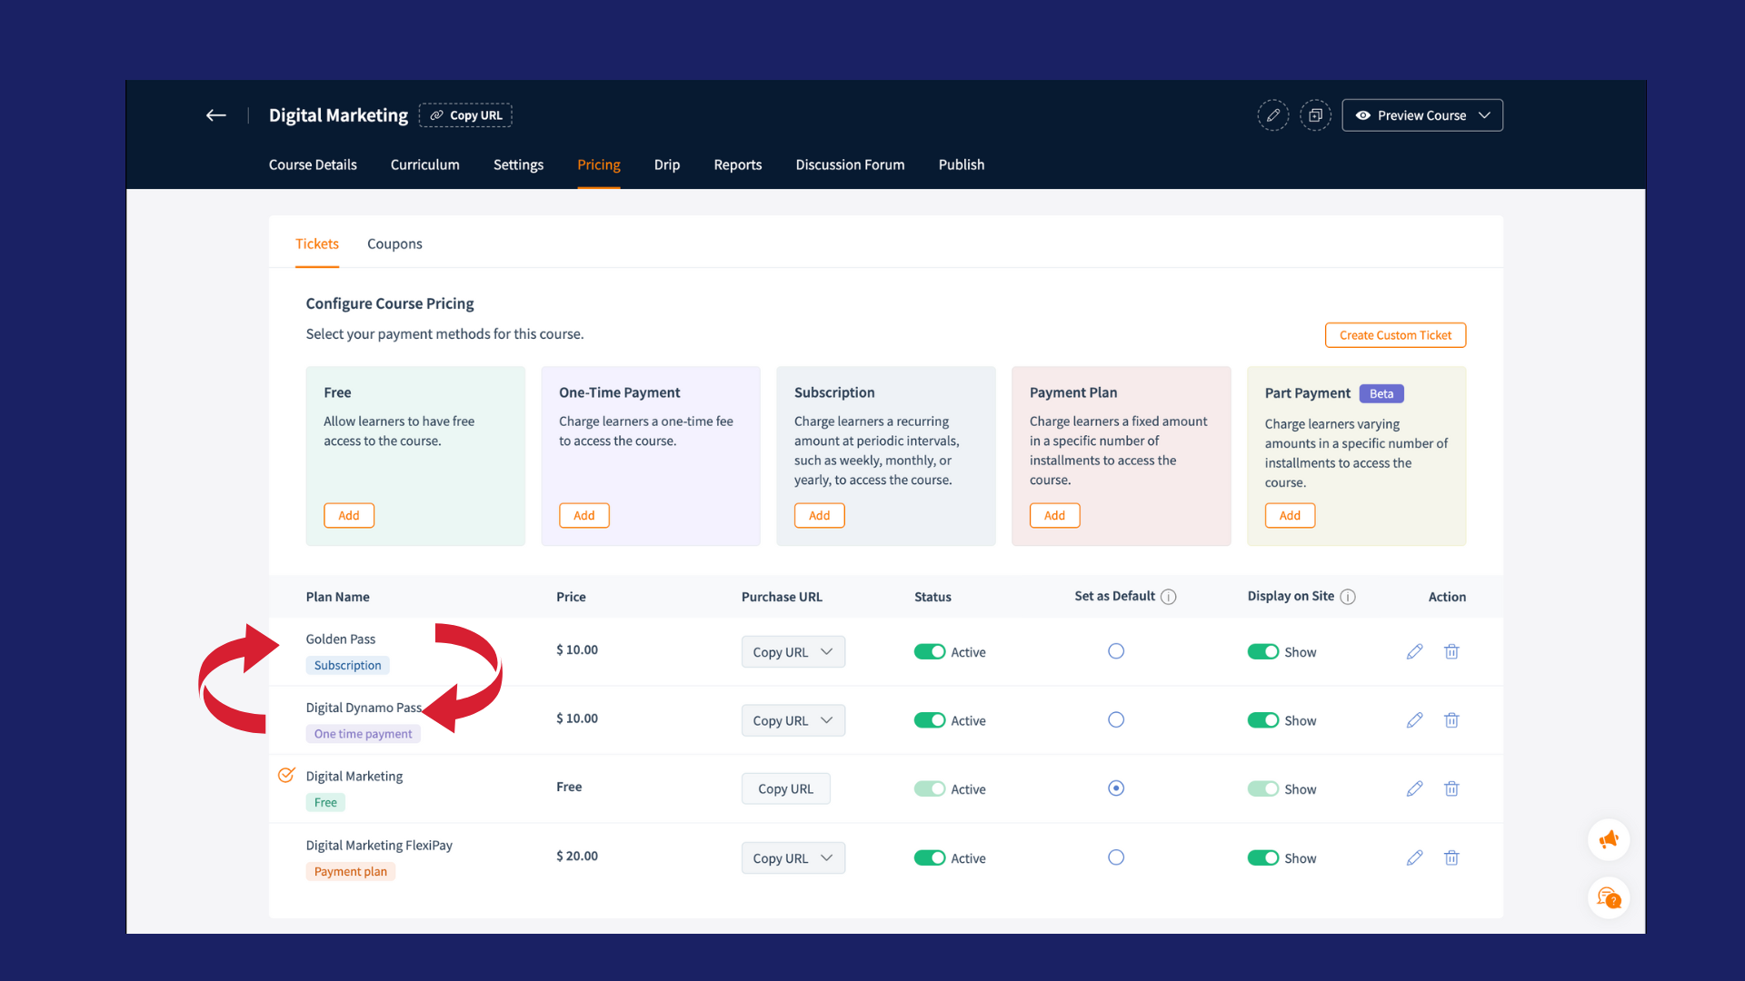The height and width of the screenshot is (981, 1745).
Task: Switch to the Coupons tab
Action: tap(394, 243)
